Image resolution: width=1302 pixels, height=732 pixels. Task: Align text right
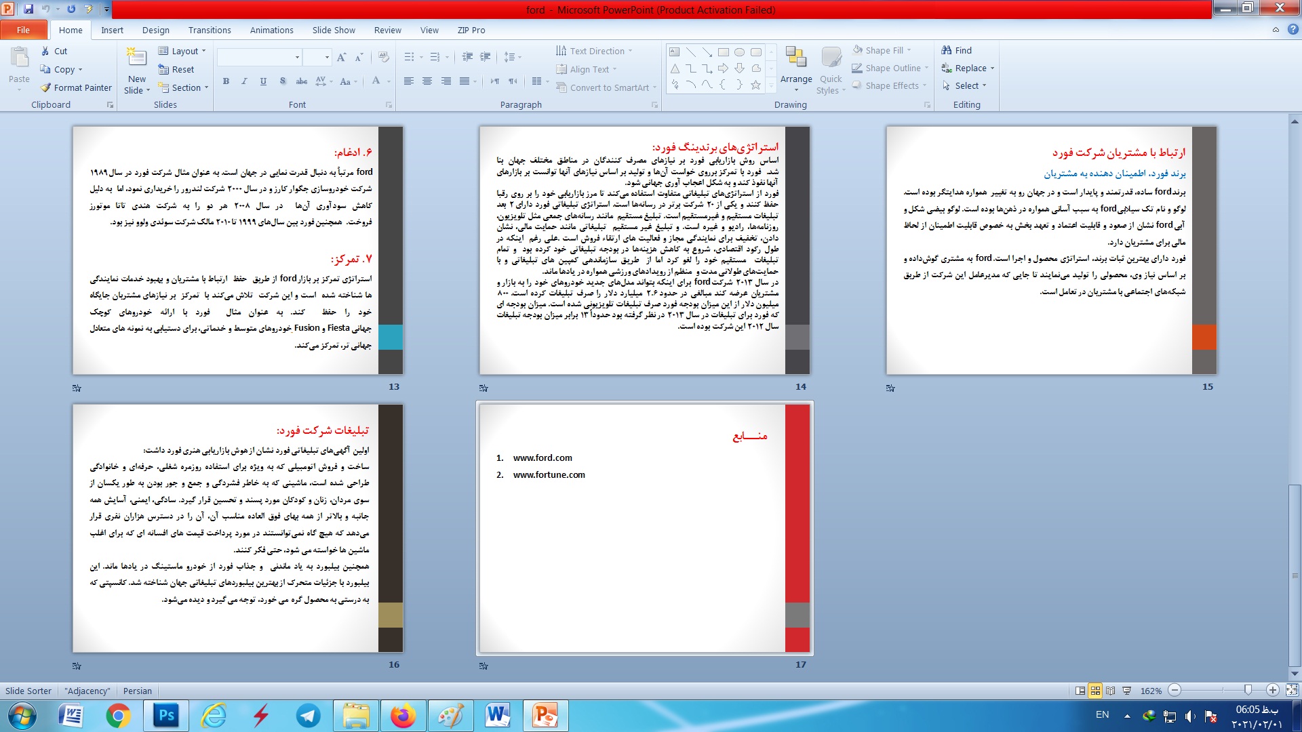point(446,81)
